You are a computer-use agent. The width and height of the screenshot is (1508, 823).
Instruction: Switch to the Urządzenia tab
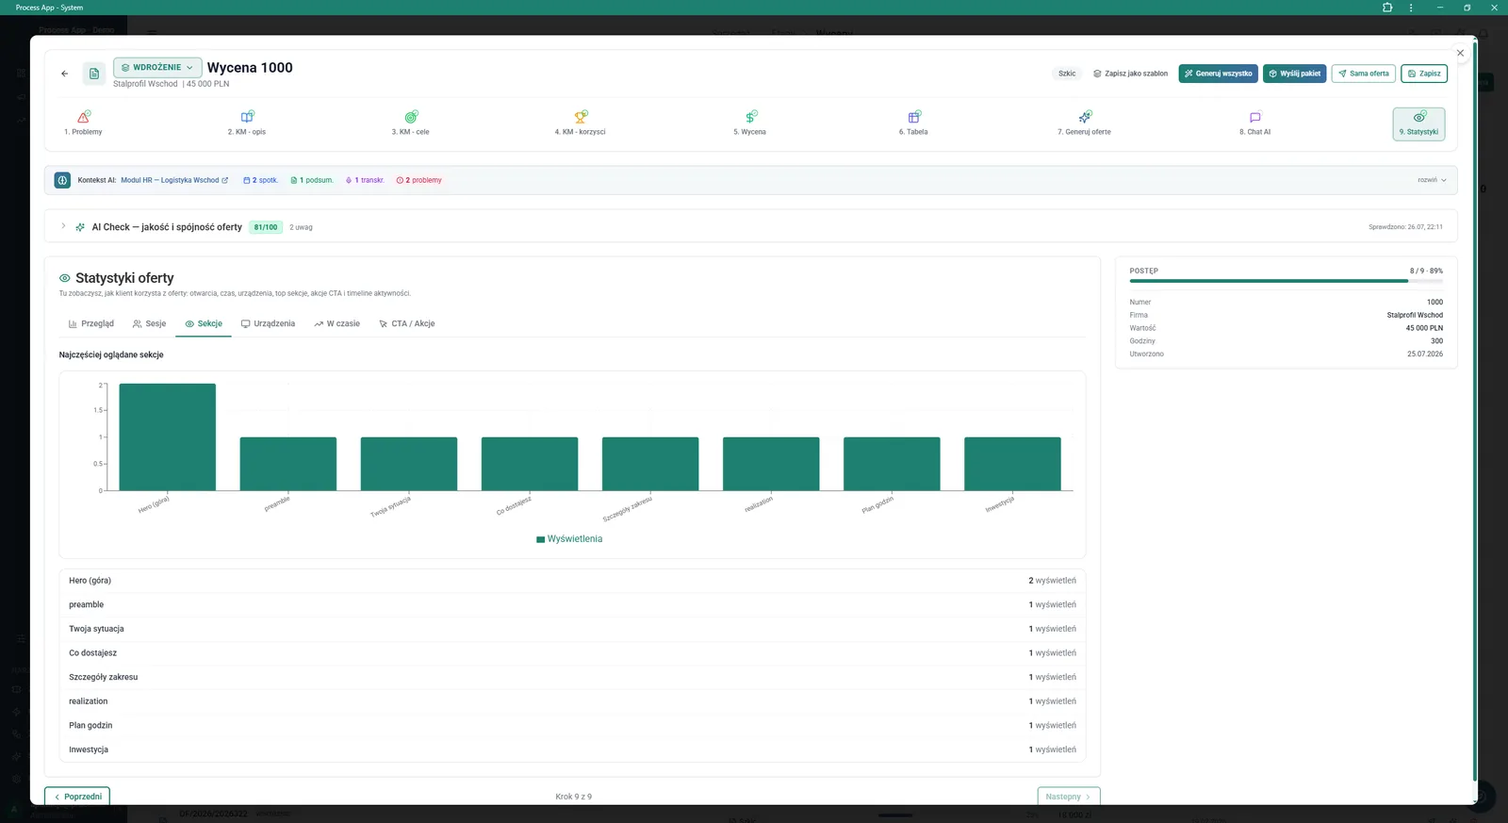(268, 323)
